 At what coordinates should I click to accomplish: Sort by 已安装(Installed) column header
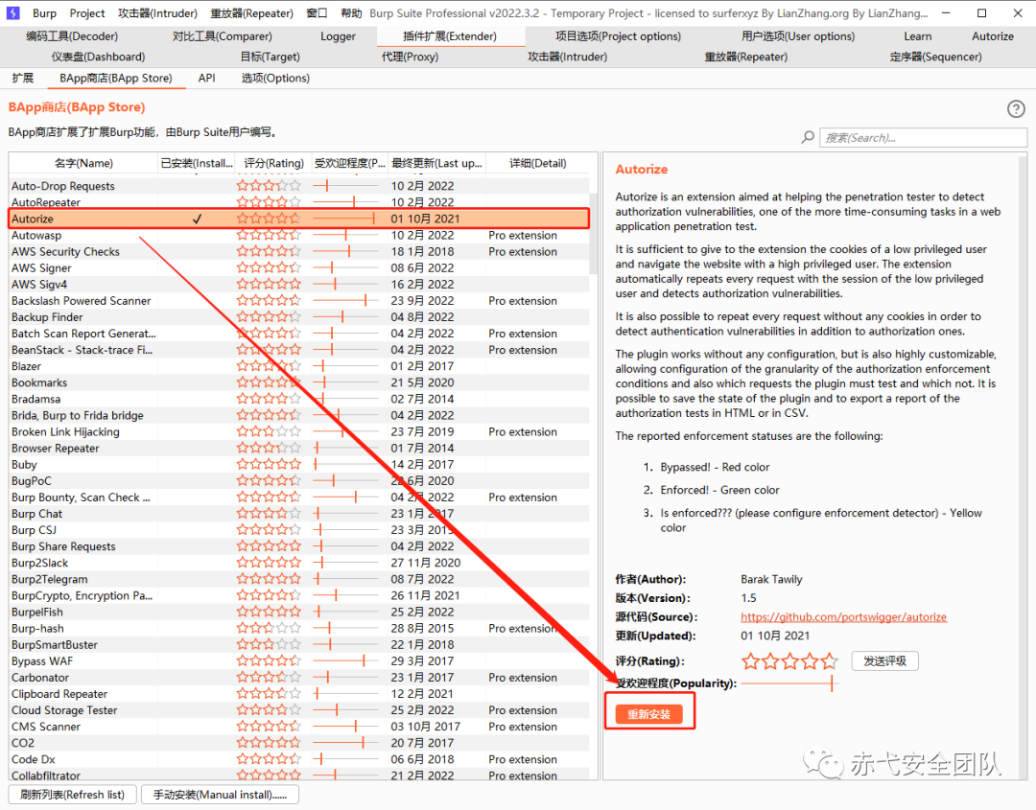click(197, 163)
